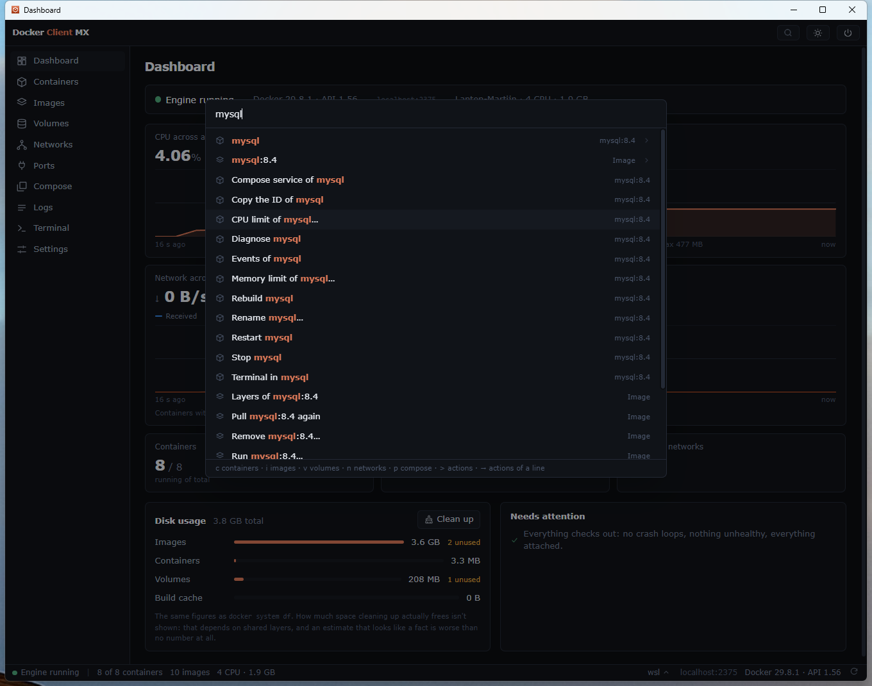Screen dimensions: 872x686
Task: Go to Containers in sidebar
Action: [68, 82]
